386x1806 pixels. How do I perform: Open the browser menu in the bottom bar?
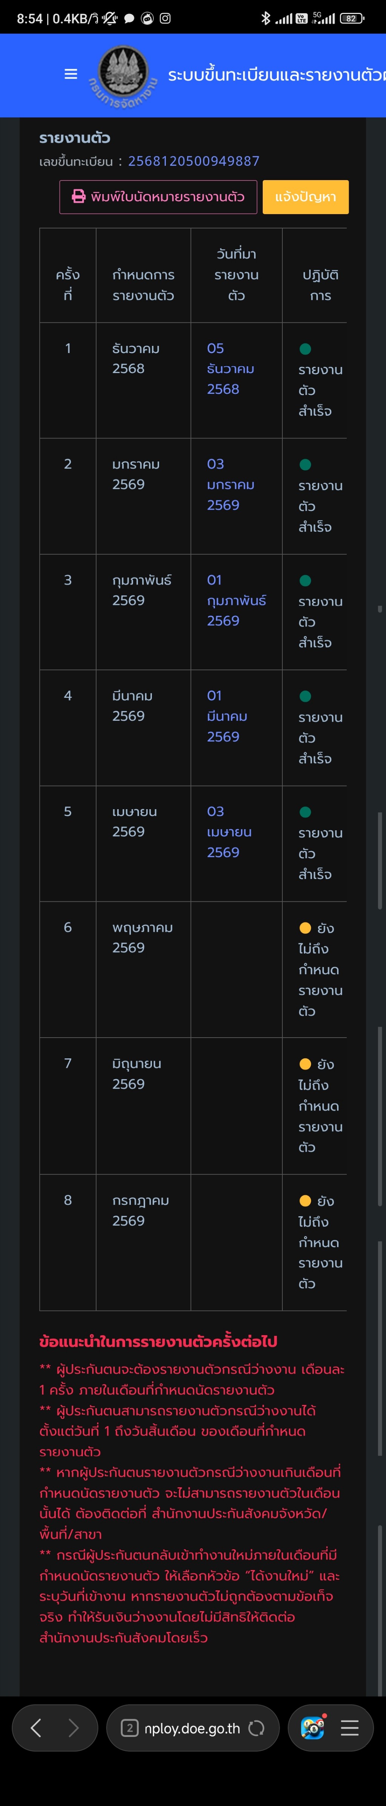coord(349,1728)
